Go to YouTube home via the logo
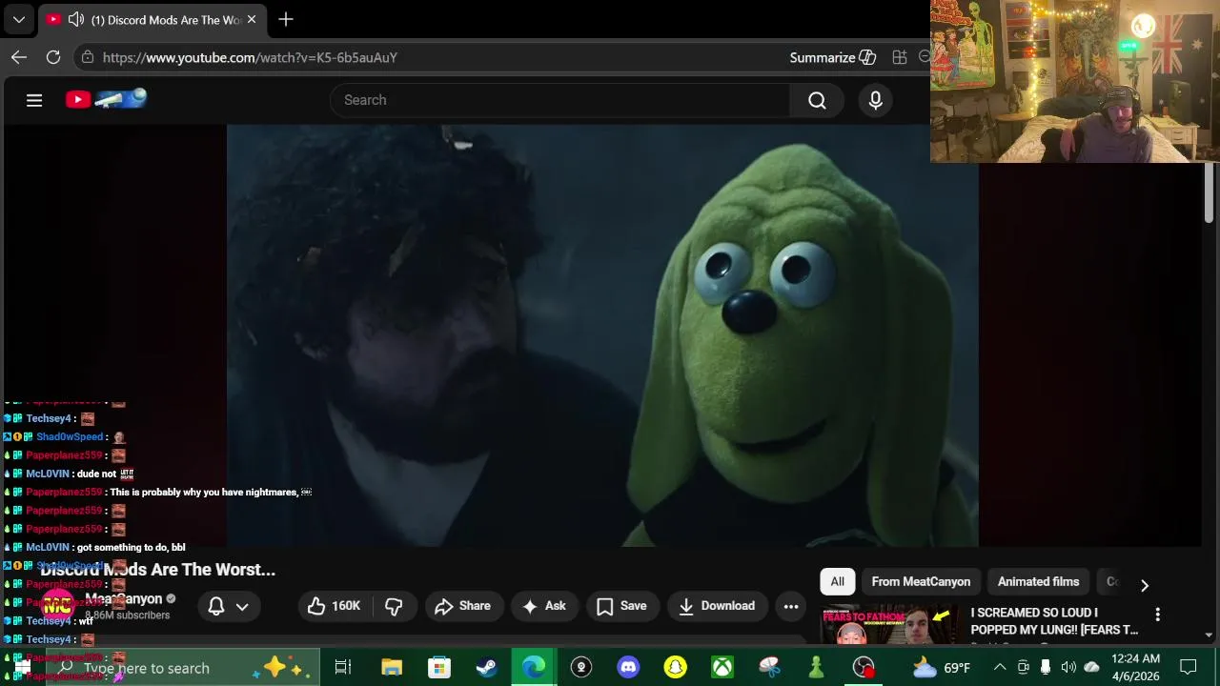Viewport: 1220px width, 686px height. click(106, 99)
